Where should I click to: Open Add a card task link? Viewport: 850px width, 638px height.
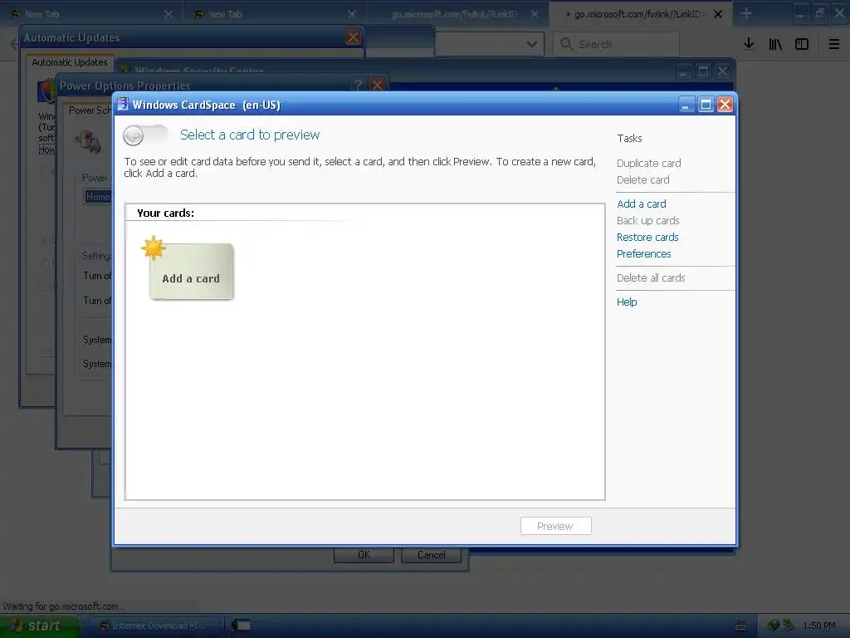[642, 204]
